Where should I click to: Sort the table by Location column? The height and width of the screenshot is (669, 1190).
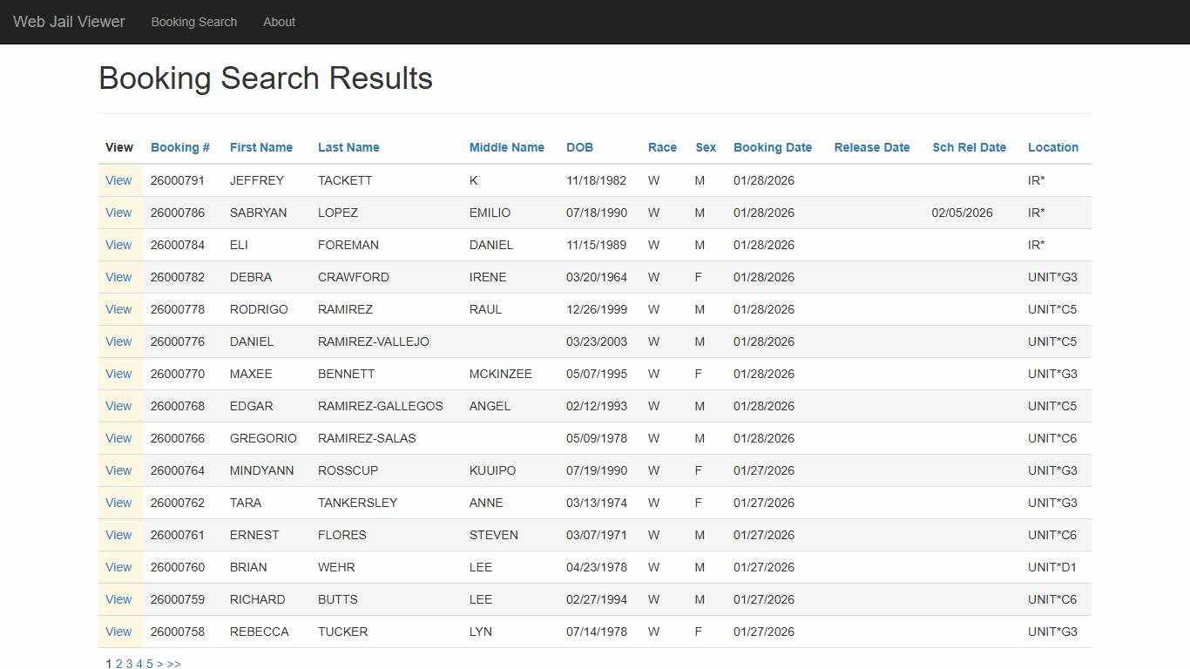1052,147
